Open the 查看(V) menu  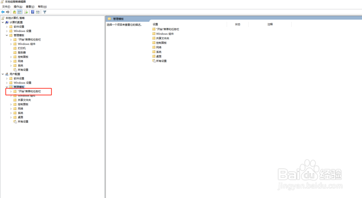pos(30,7)
